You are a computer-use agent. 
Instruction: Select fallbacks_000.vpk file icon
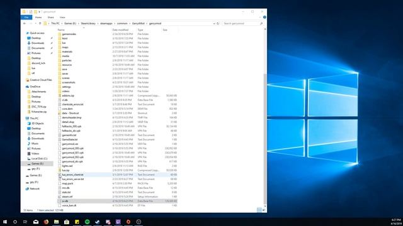point(60,126)
